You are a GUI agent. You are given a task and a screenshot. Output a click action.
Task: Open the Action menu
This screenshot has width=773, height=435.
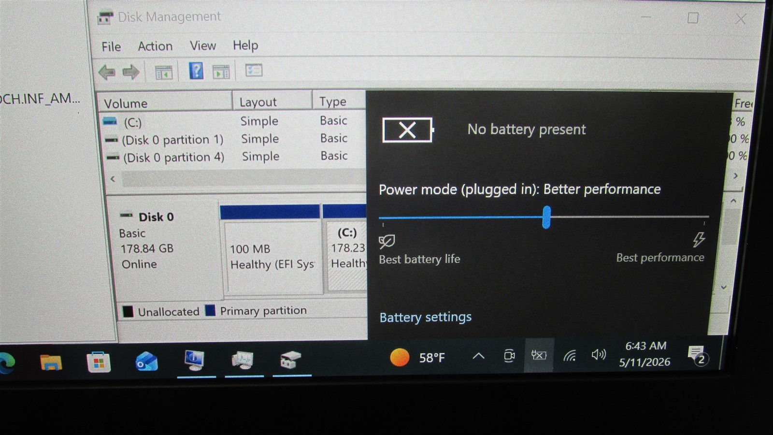[155, 46]
